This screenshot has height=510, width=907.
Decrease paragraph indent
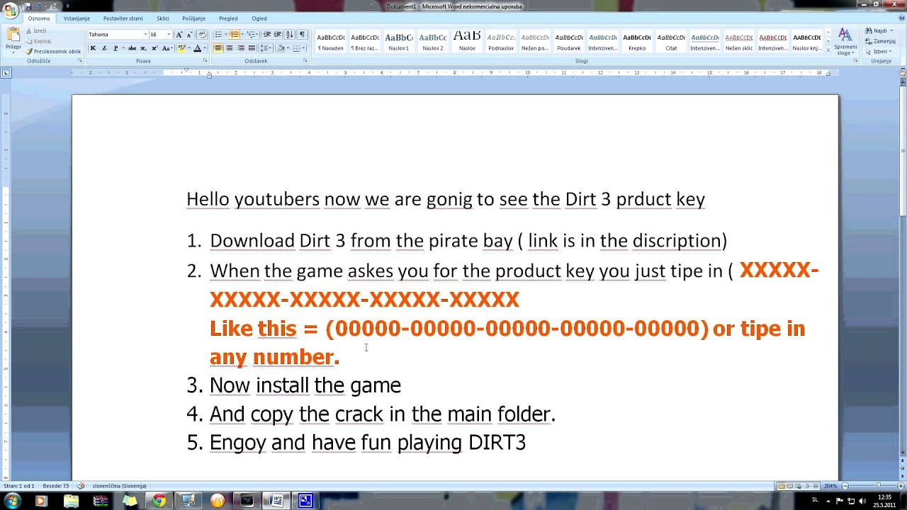267,34
